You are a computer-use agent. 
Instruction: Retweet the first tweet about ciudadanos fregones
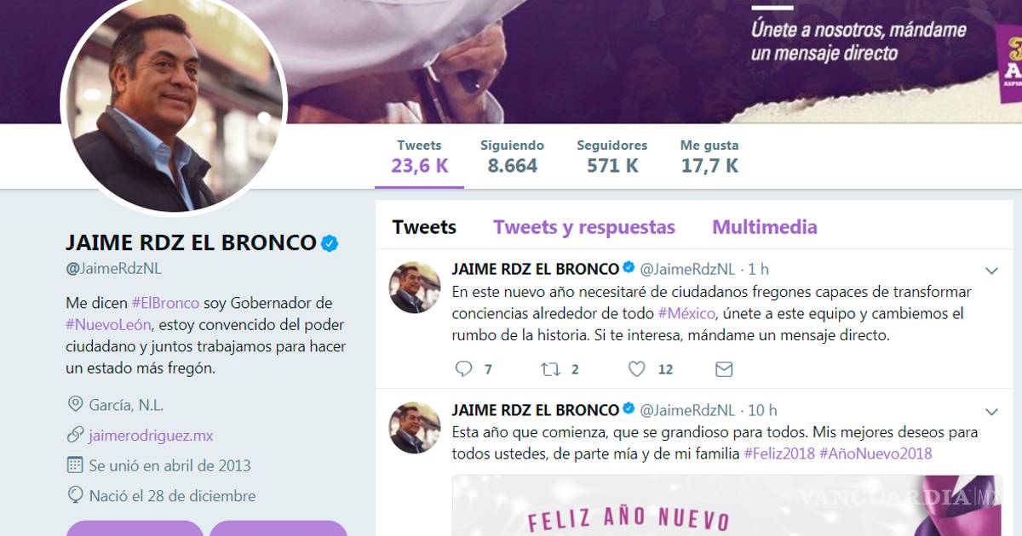click(551, 368)
